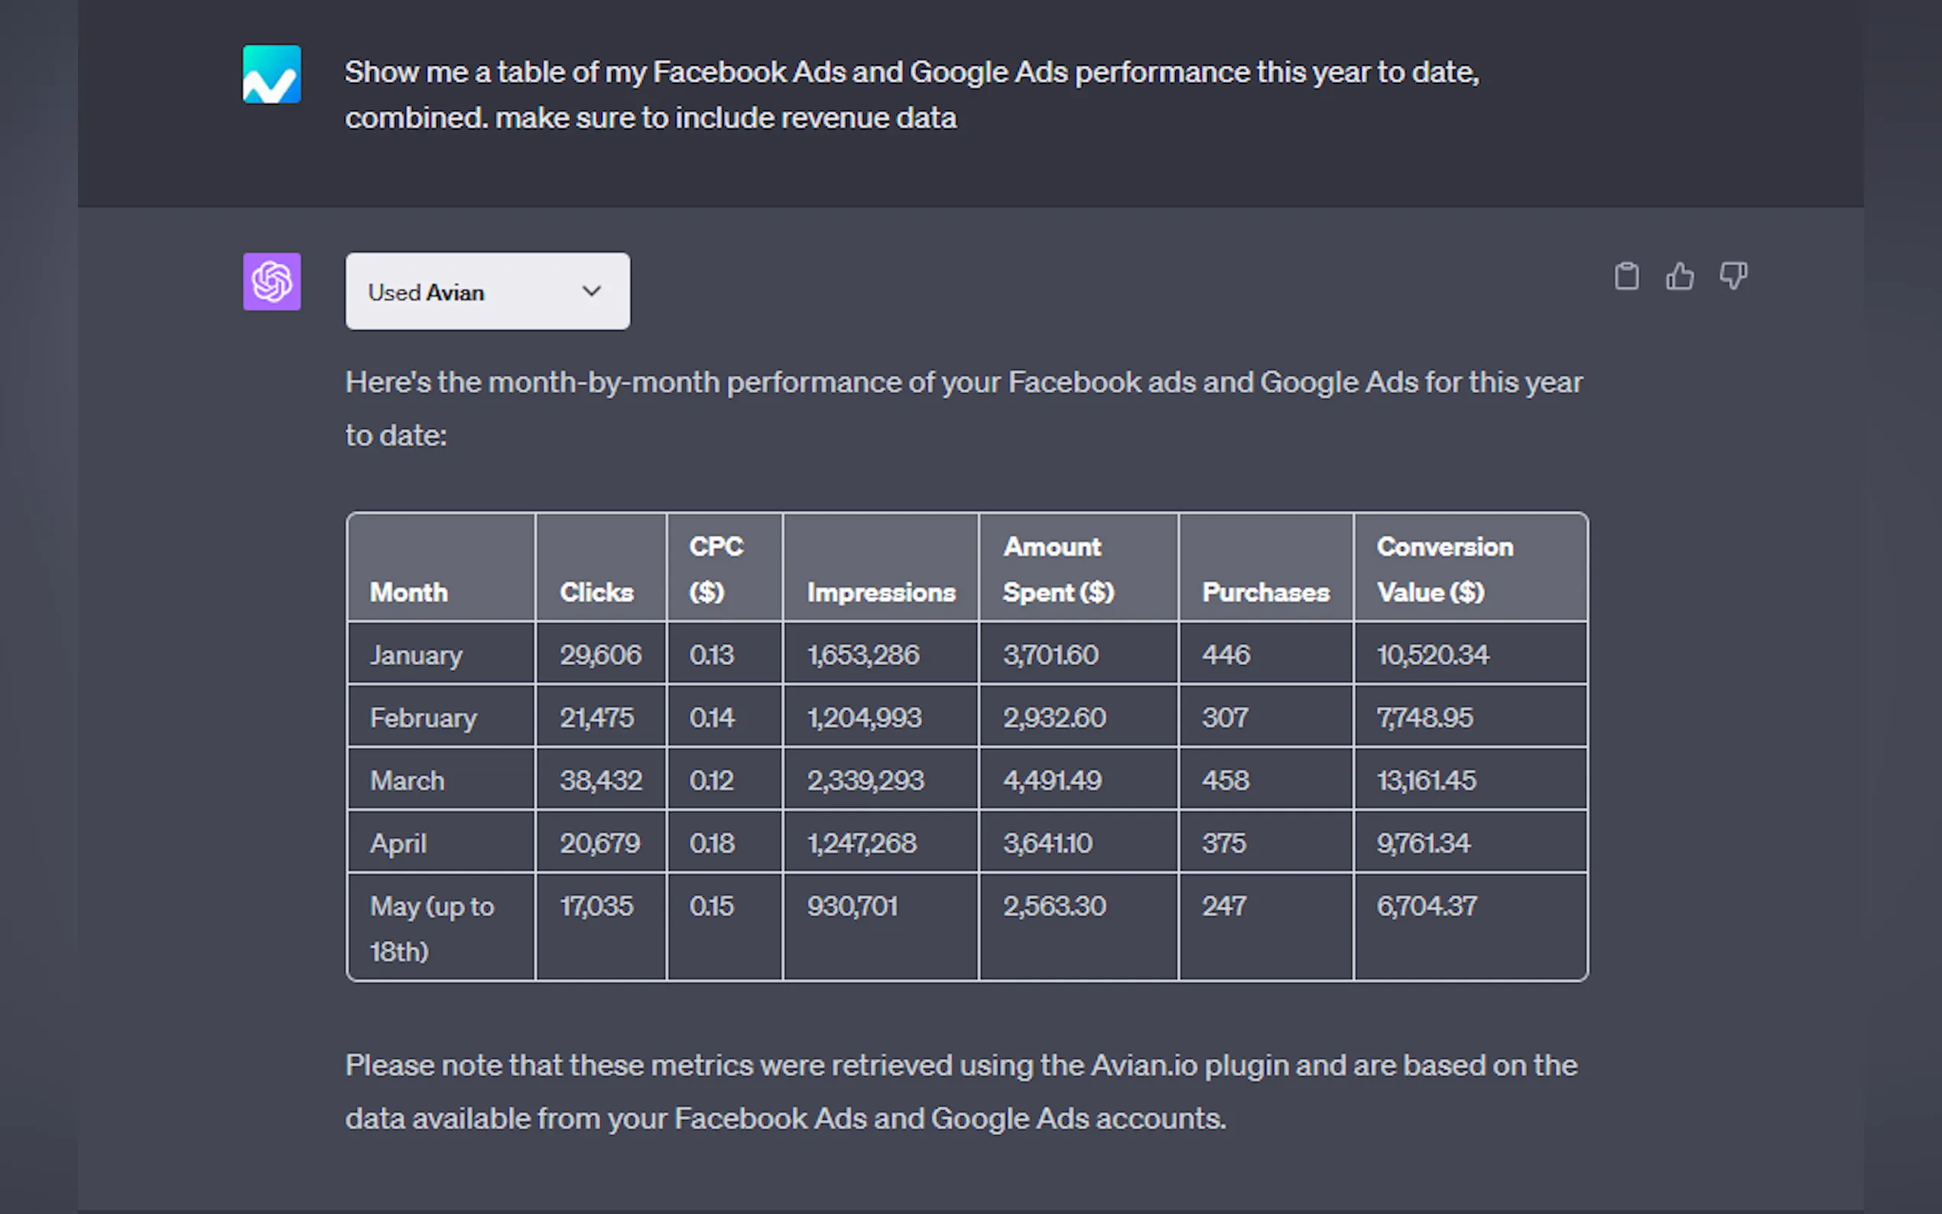Click the user's blue checkmark avatar
The width and height of the screenshot is (1942, 1214).
272,74
